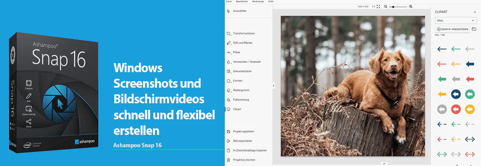481x166 pixels.
Task: Select the Formen shapes tool
Action: click(x=234, y=81)
